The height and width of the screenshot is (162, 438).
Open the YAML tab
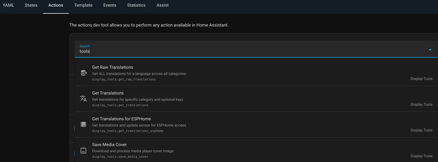[8, 5]
